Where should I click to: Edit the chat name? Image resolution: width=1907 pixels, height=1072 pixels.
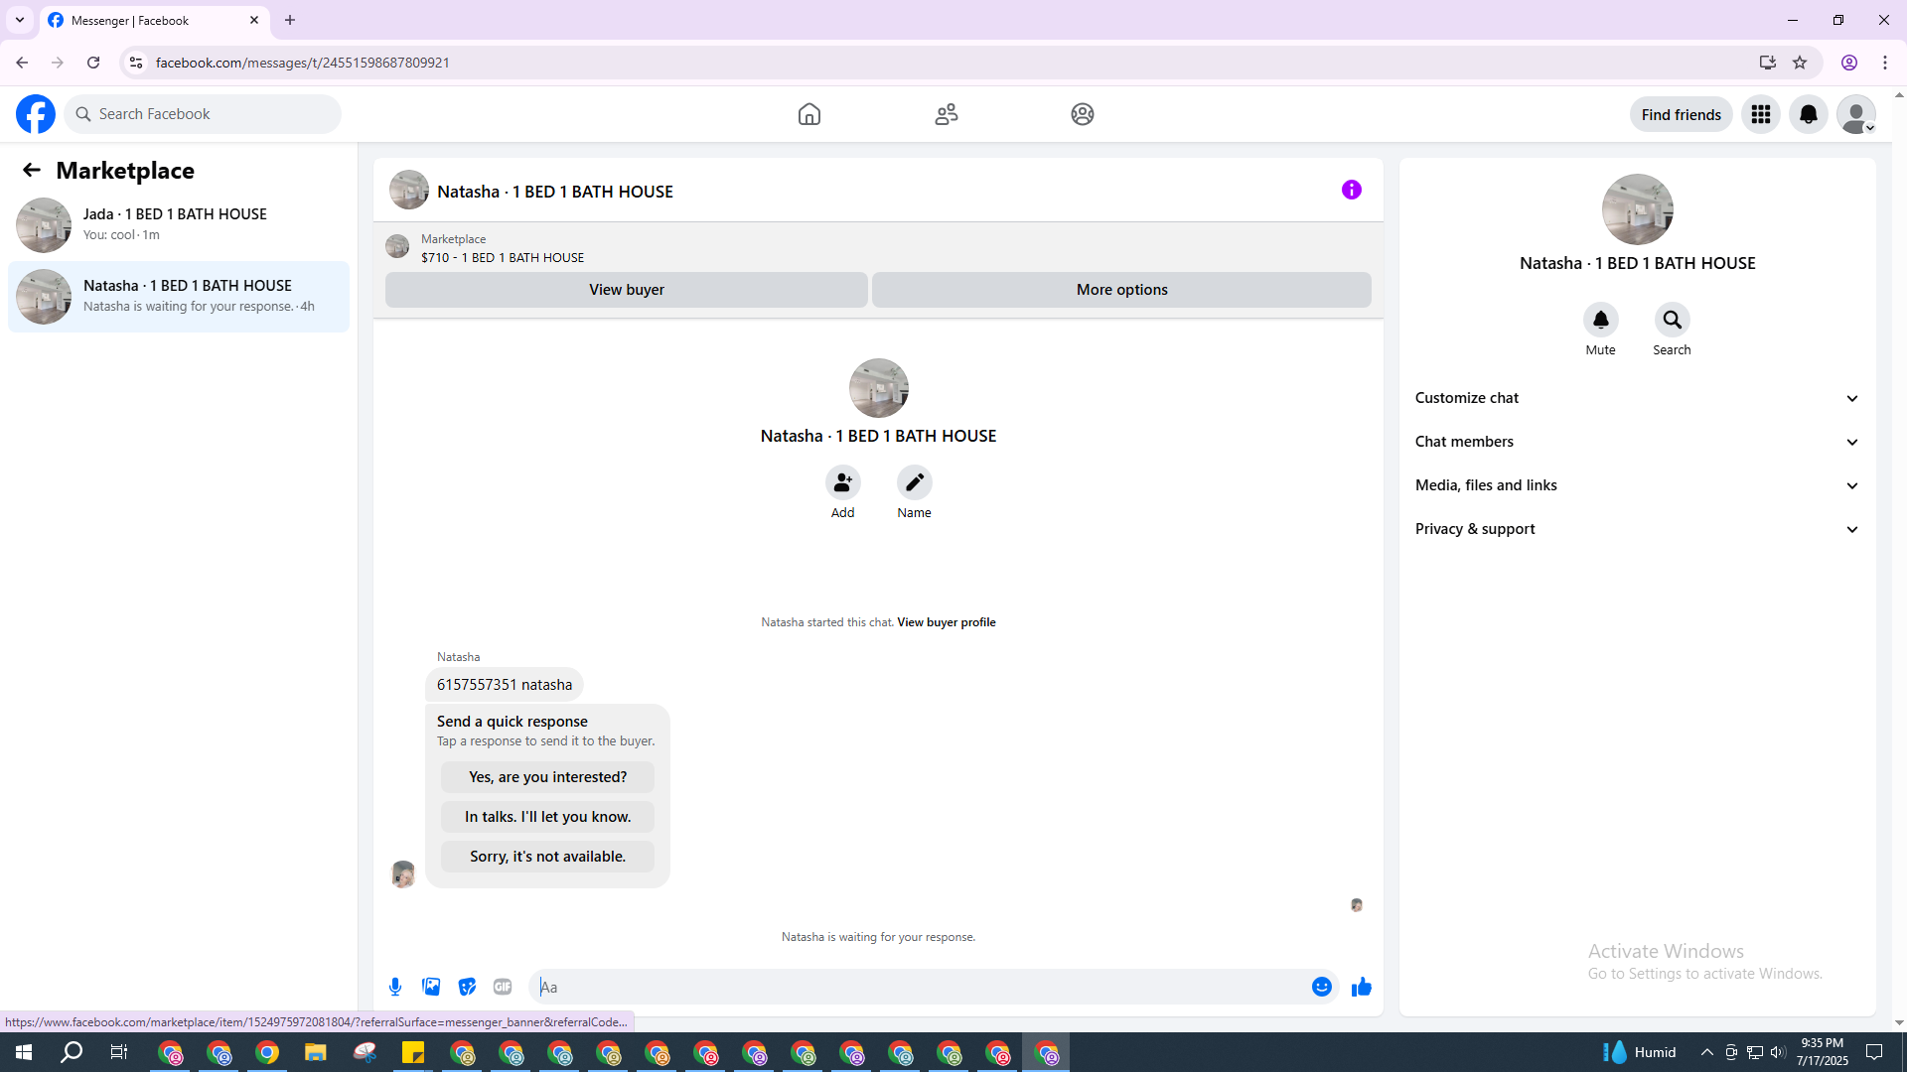(914, 482)
